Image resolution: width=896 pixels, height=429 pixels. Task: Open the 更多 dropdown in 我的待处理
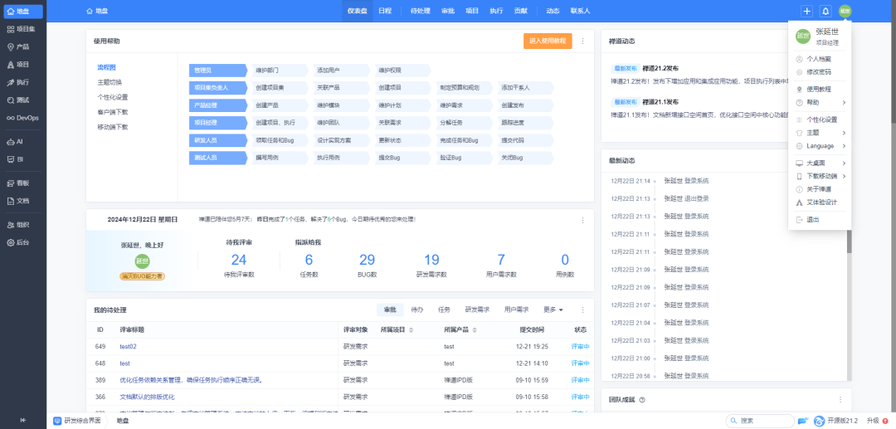coord(553,310)
